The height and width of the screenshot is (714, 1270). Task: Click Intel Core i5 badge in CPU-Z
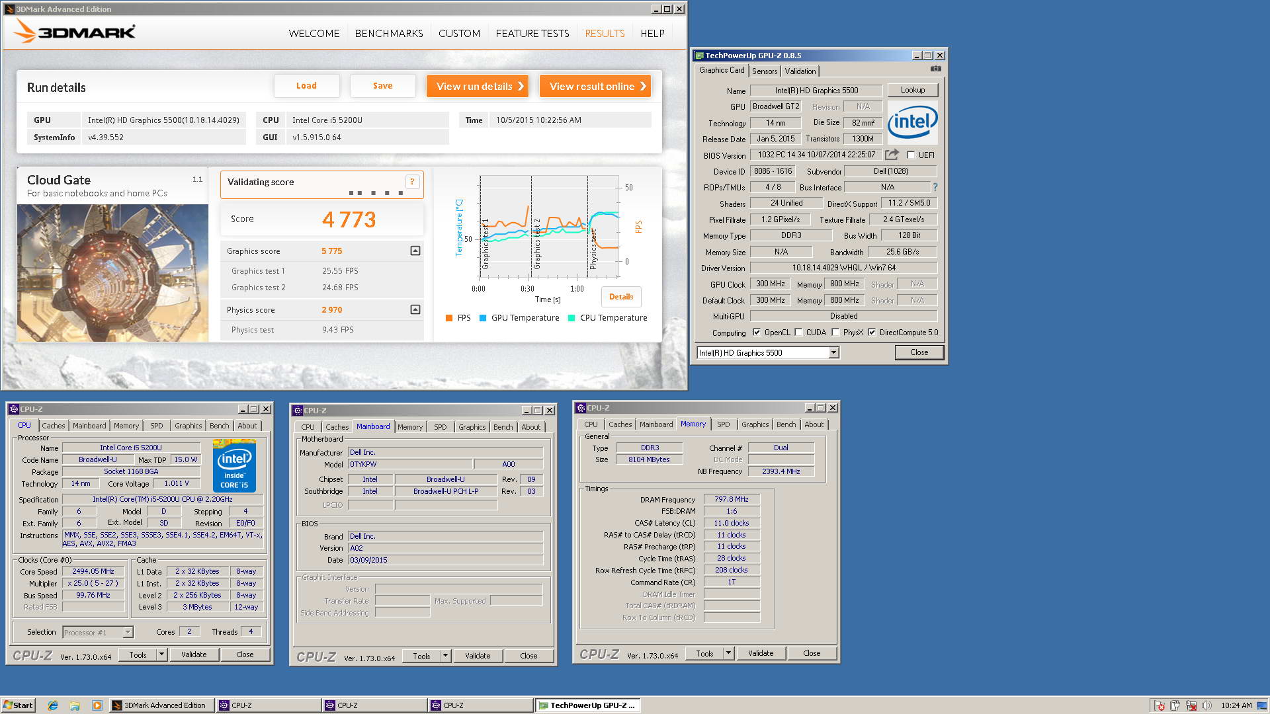(x=234, y=465)
